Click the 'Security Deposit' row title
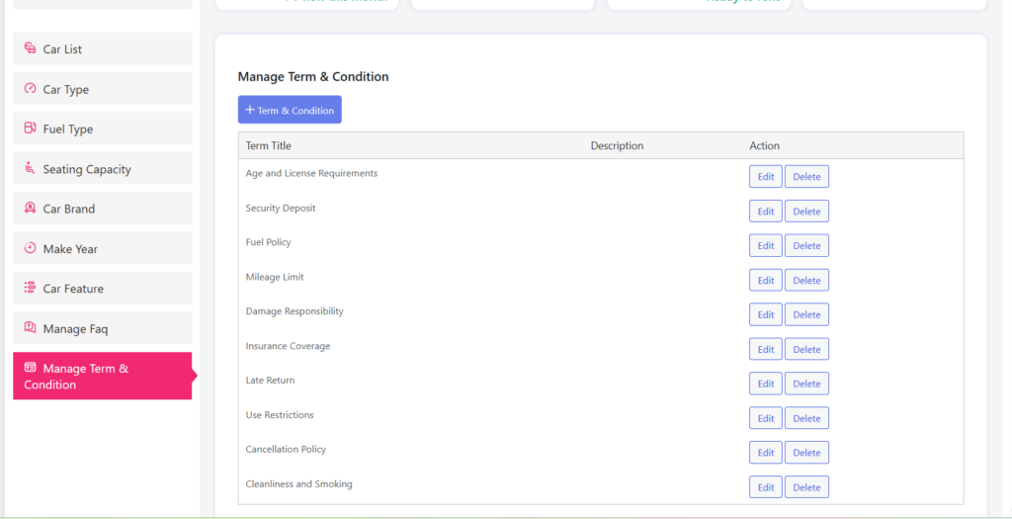The height and width of the screenshot is (519, 1012). tap(281, 208)
